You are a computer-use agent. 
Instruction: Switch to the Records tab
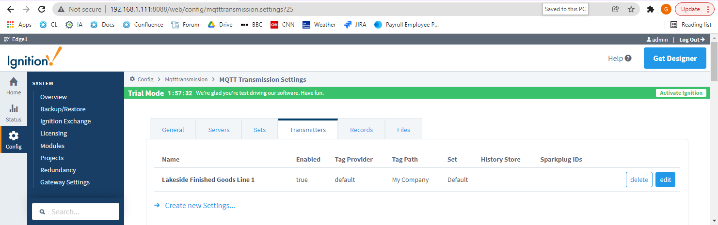(x=362, y=130)
